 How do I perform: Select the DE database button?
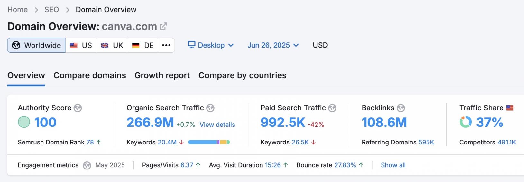[x=142, y=45]
